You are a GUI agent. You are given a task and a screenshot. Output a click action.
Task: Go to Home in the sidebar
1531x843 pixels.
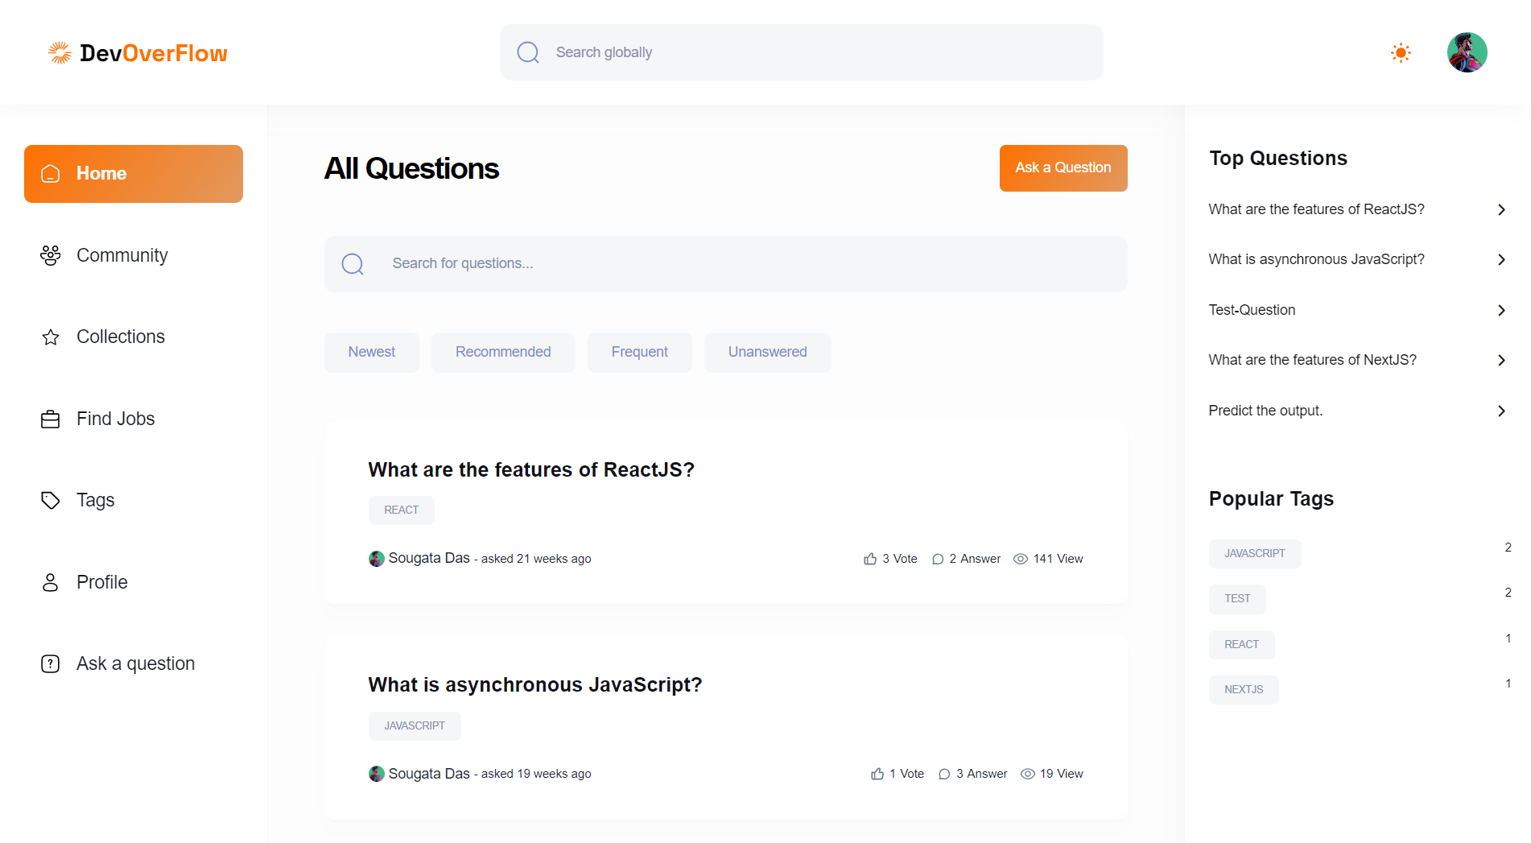[134, 174]
